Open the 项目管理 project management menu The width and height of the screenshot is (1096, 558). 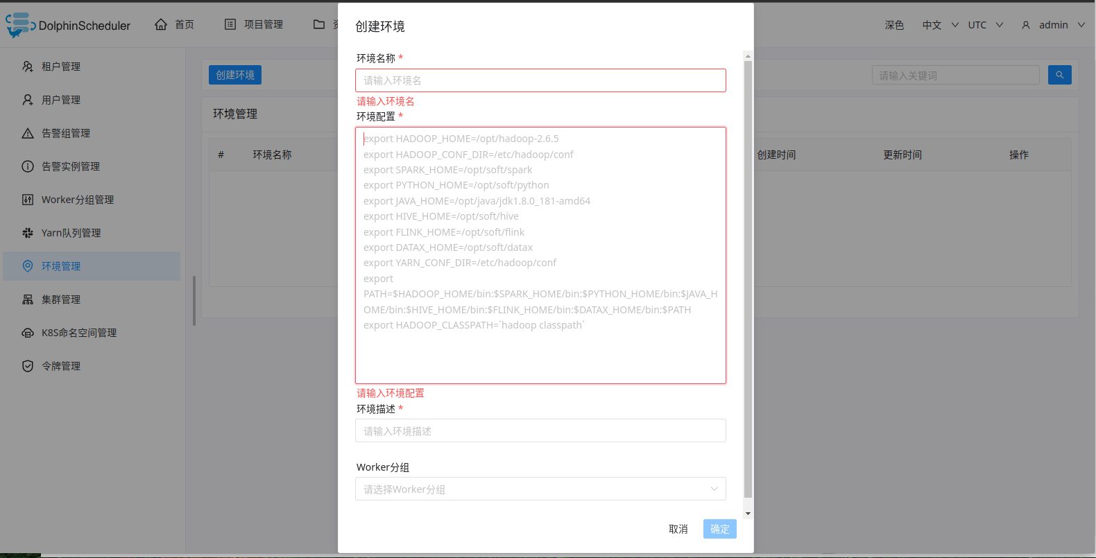pyautogui.click(x=254, y=25)
